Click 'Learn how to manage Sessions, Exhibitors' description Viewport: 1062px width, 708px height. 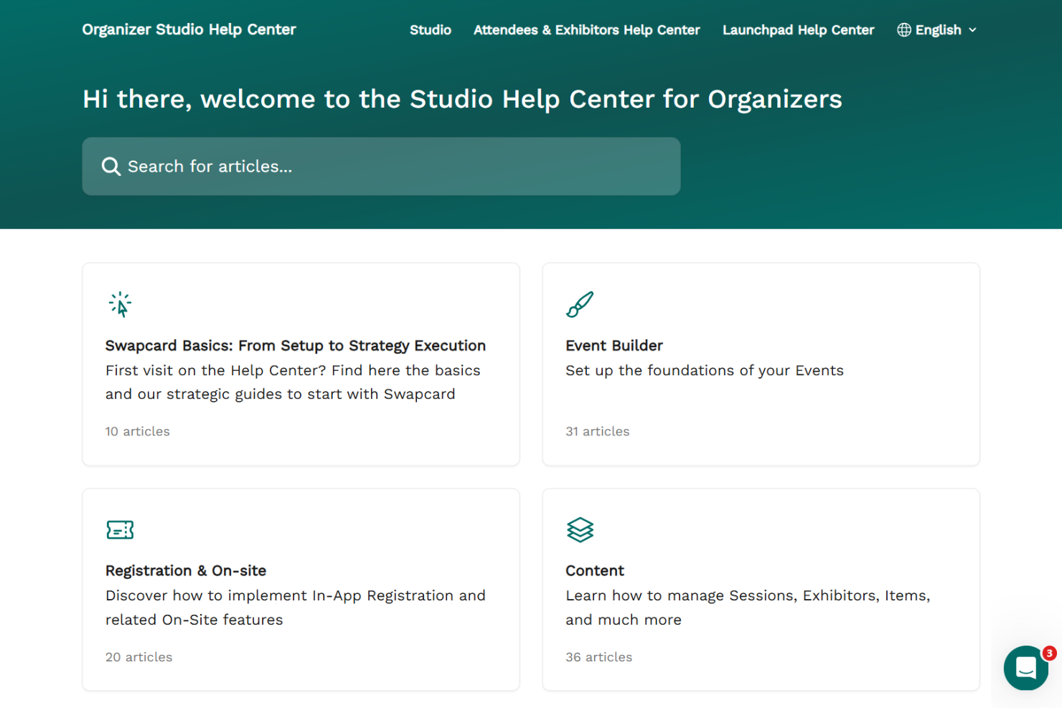click(x=748, y=608)
